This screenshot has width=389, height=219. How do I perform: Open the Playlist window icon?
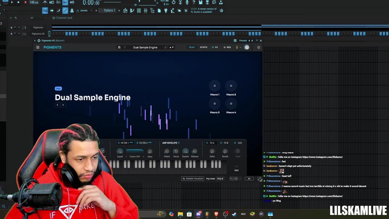coord(125,11)
